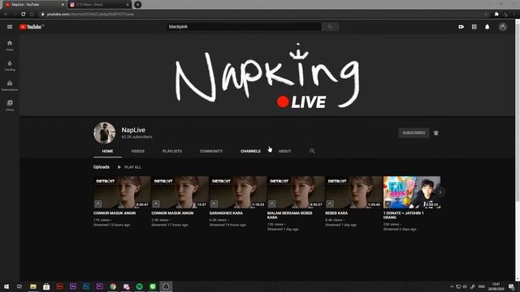Close the NapLive - YouTube tab
520x292 pixels.
pos(63,5)
